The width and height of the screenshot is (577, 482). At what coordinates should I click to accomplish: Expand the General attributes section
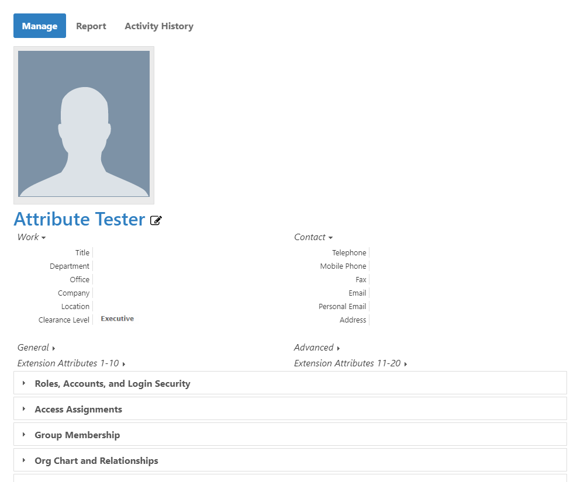click(x=35, y=348)
